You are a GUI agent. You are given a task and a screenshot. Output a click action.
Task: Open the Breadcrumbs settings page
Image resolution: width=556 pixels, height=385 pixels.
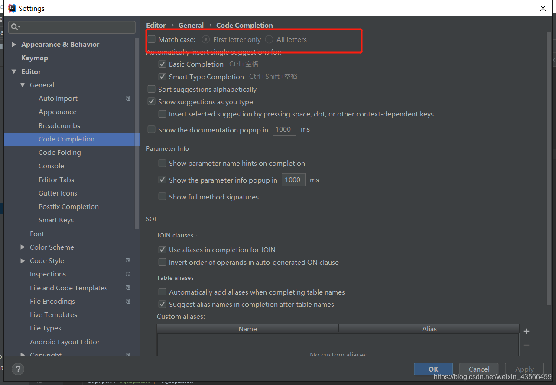click(x=59, y=125)
